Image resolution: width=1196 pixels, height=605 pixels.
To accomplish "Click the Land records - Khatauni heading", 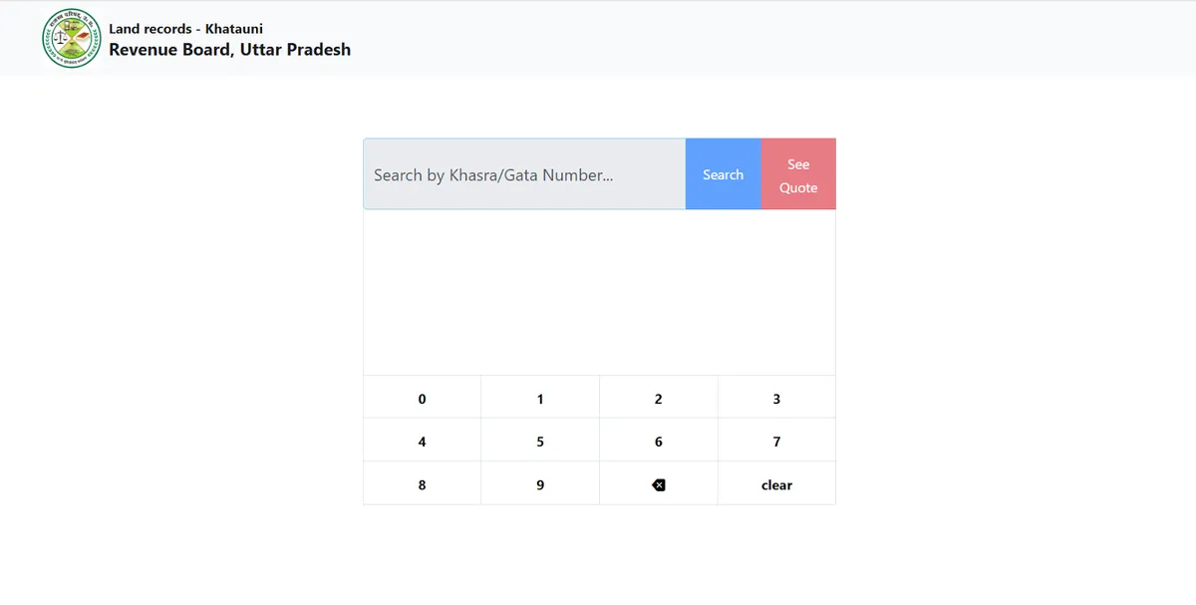I will point(185,29).
